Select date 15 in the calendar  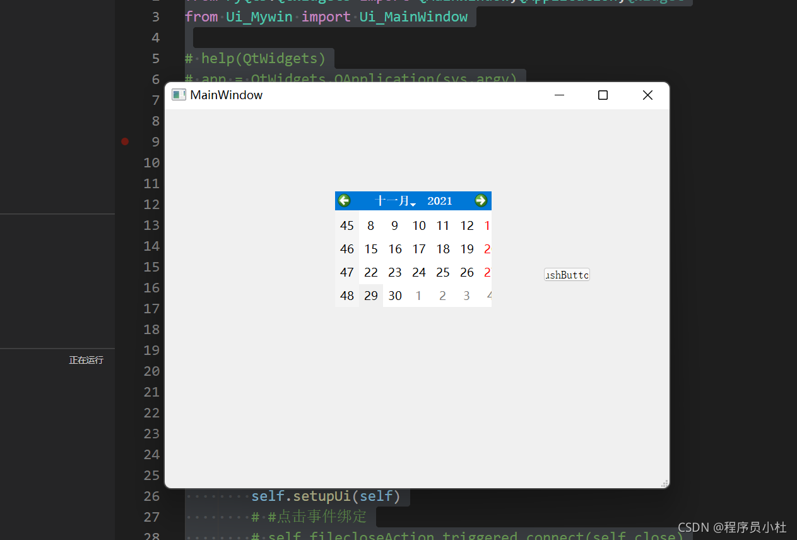click(x=371, y=249)
